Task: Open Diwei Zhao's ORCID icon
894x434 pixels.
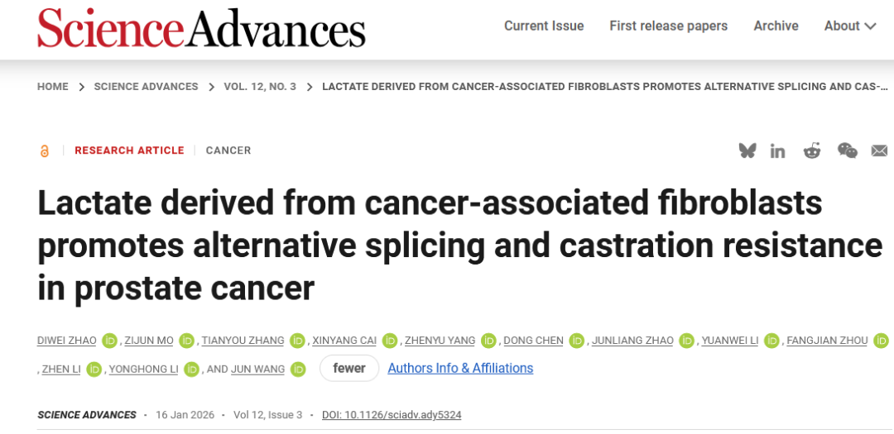Action: (x=110, y=341)
